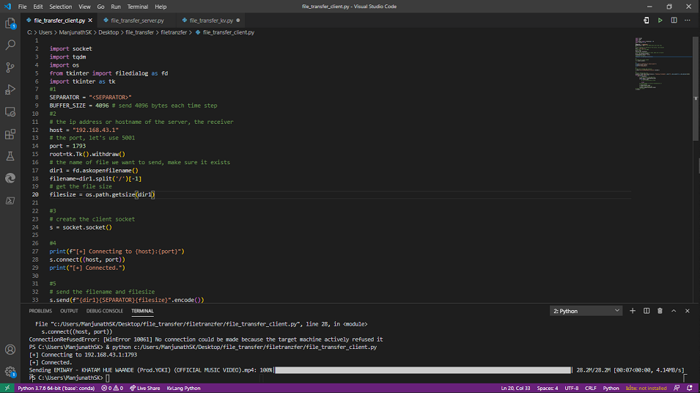Screen dimensions: 700x393
Task: Click Users in the breadcrumb path
Action: pyautogui.click(x=45, y=32)
